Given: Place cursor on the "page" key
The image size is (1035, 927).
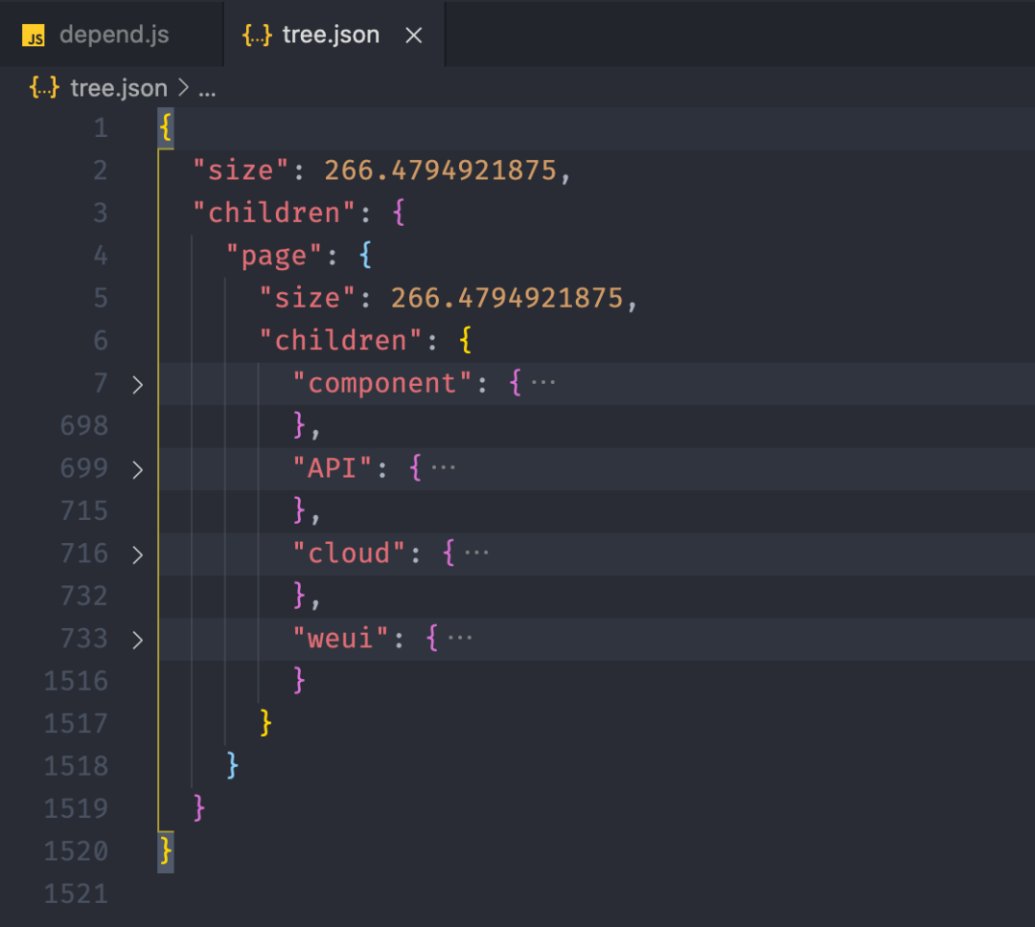Looking at the screenshot, I should pos(274,256).
